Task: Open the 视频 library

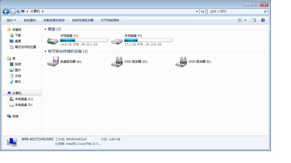Action: tap(18, 64)
